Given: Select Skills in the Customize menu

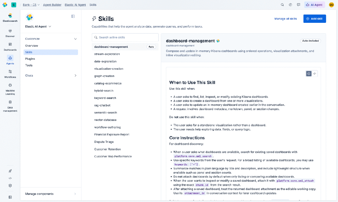Looking at the screenshot, I should [51, 52].
